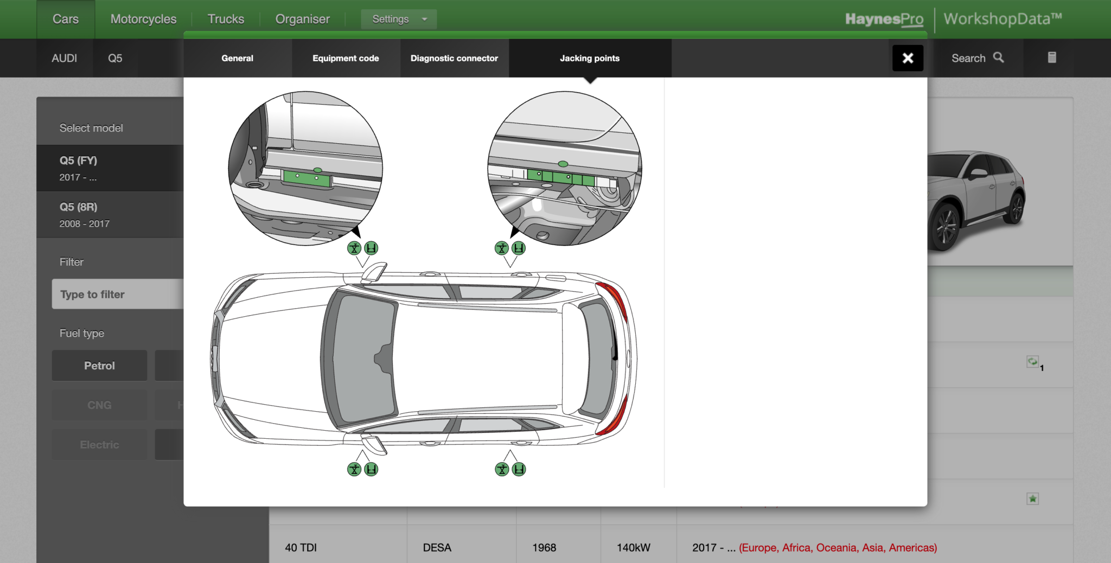Viewport: 1111px width, 563px height.
Task: Click the green star favourite icon
Action: [x=1032, y=499]
